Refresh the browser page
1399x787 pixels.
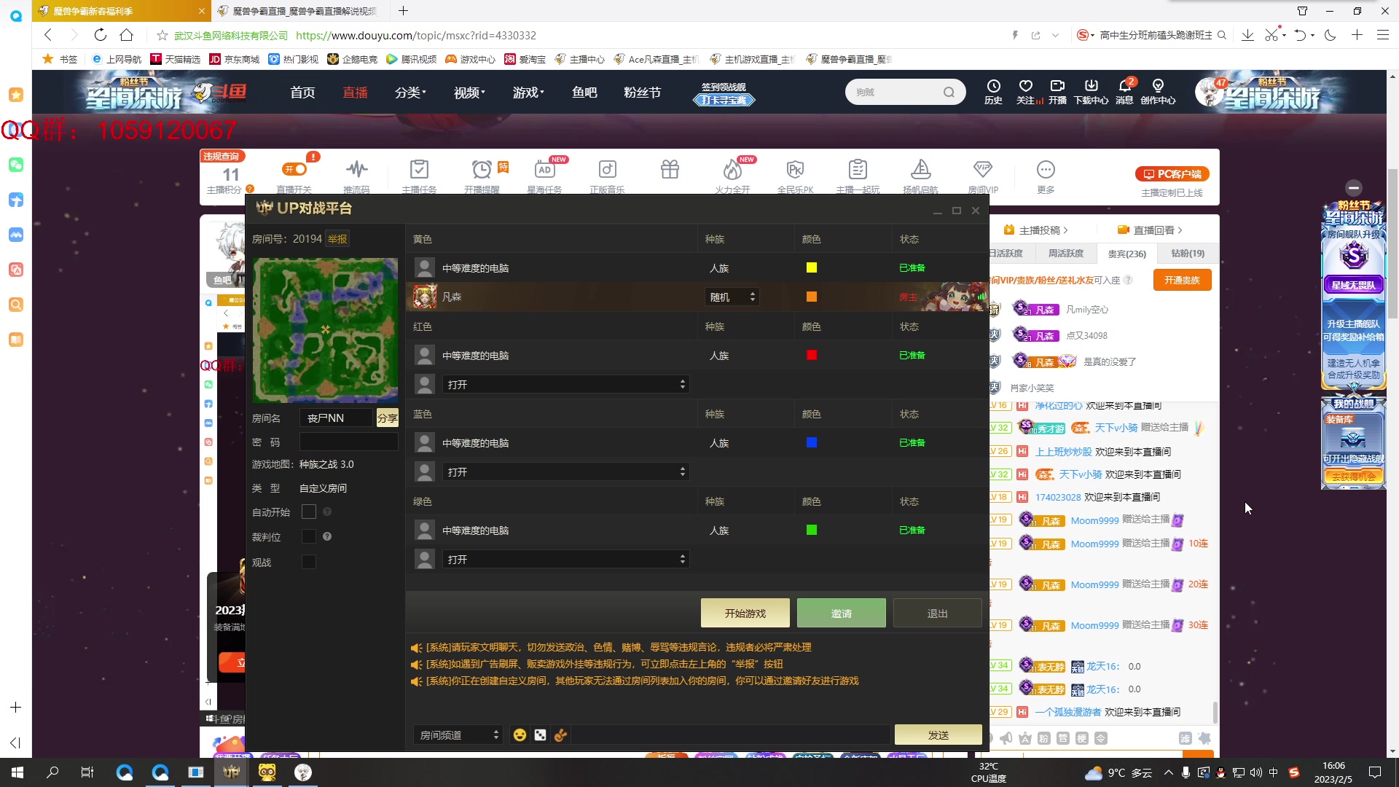coord(100,35)
